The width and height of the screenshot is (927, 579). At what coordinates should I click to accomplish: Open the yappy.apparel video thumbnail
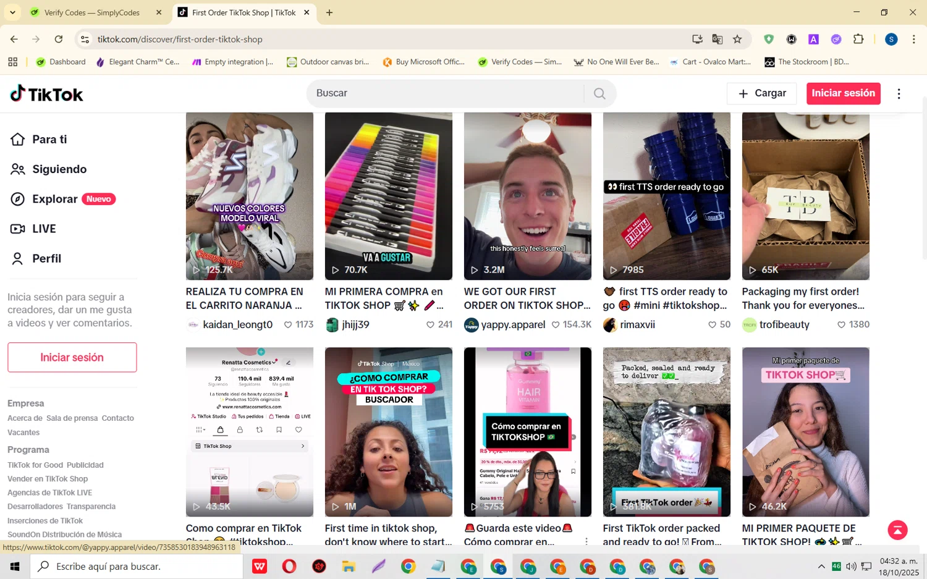(528, 196)
